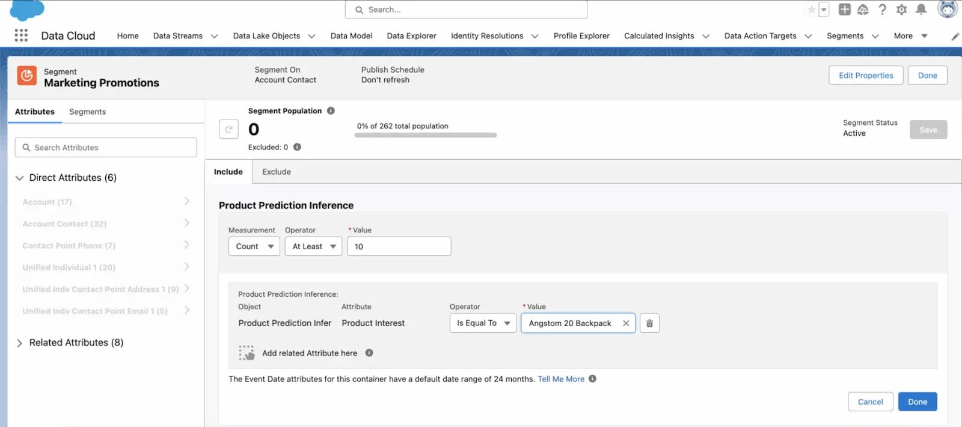This screenshot has height=427, width=962.
Task: Click the search magnifier in global search
Action: (359, 10)
